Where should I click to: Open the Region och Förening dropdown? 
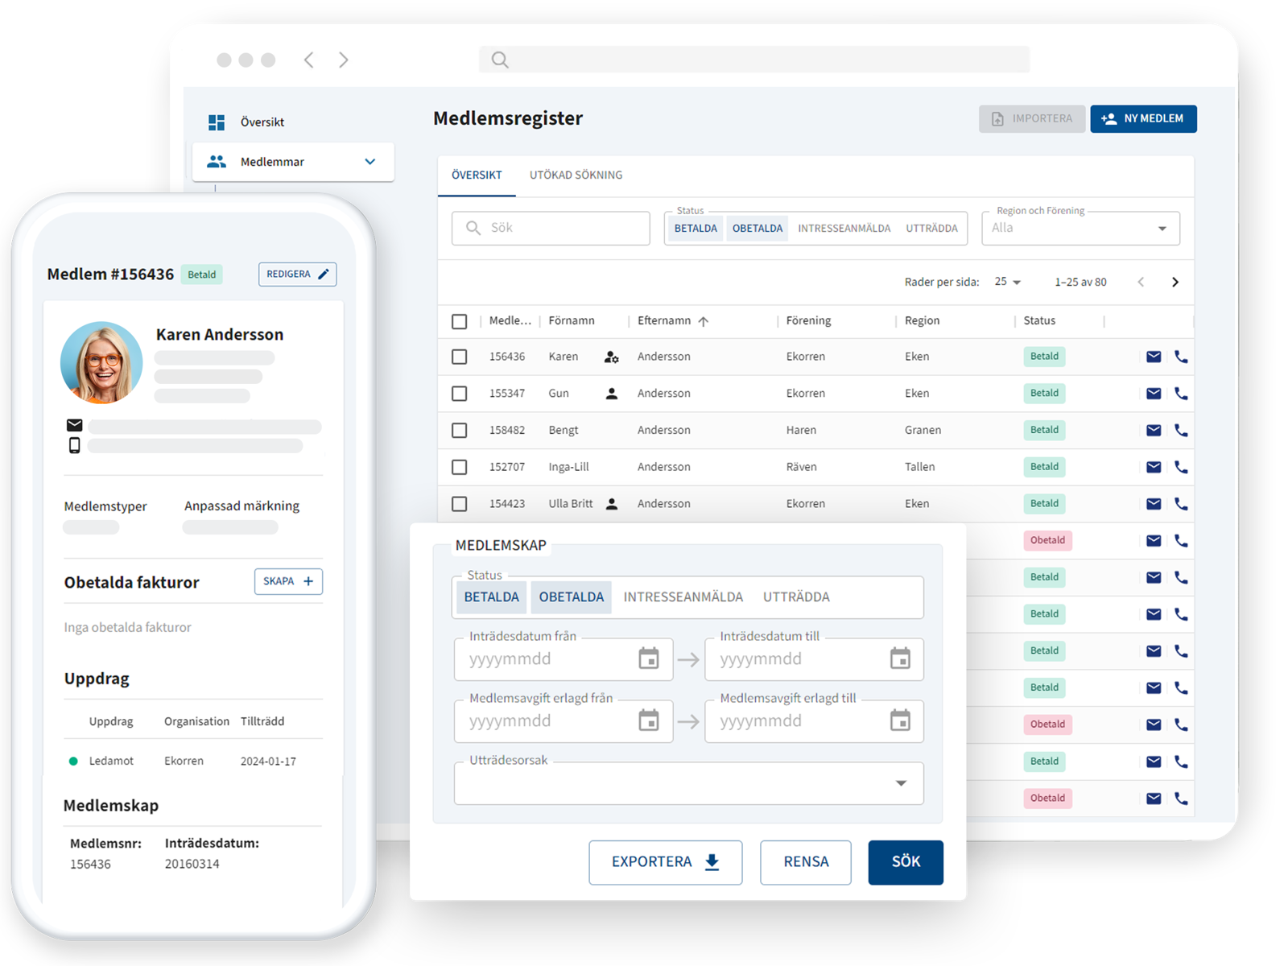pyautogui.click(x=1162, y=229)
